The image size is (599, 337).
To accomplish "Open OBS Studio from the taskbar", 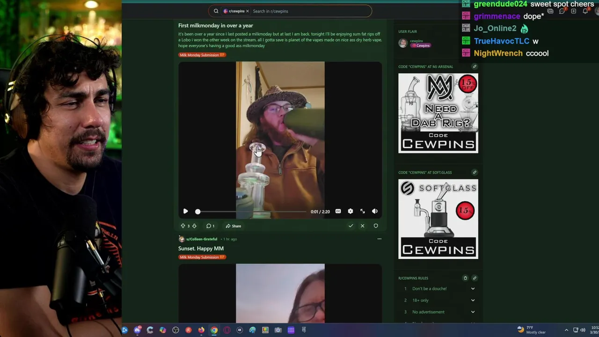I will (175, 330).
